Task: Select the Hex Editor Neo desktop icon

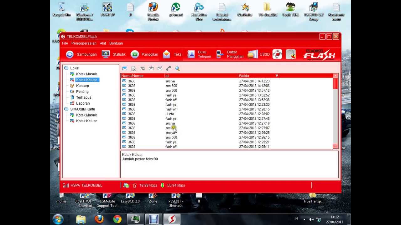Action: coord(199,12)
